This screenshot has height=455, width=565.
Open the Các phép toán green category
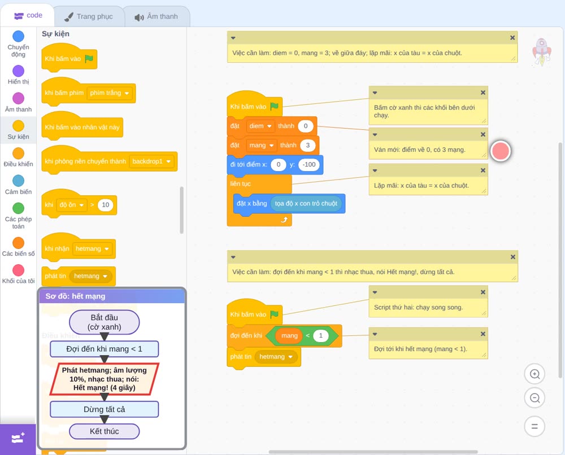point(19,208)
